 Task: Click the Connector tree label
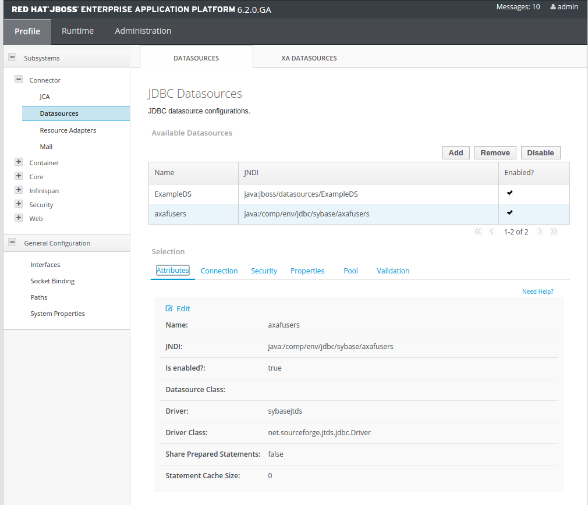pos(45,80)
